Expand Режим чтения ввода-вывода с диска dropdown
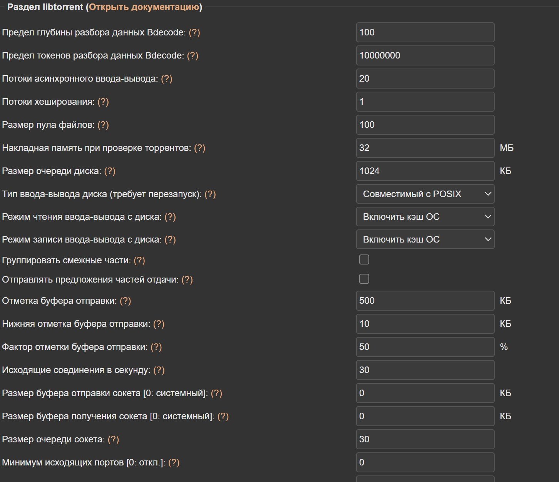 425,217
